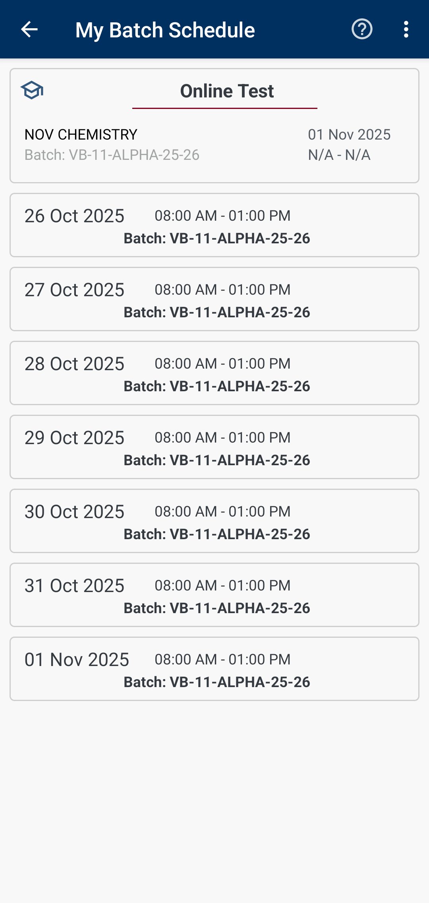
Task: Select the Online Test heading
Action: click(227, 91)
